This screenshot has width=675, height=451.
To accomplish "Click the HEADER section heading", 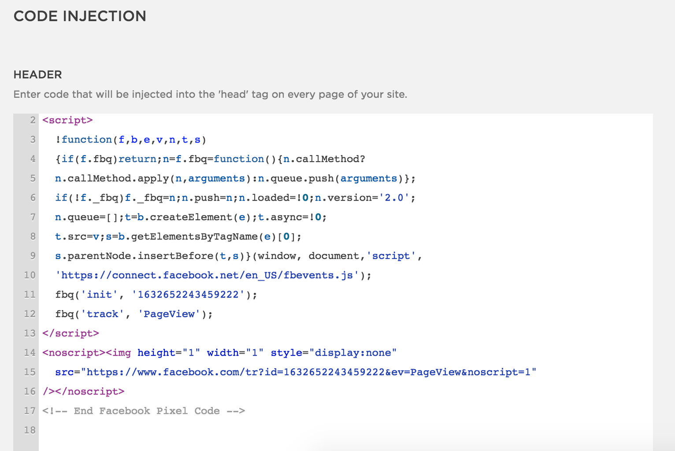I will pos(38,75).
